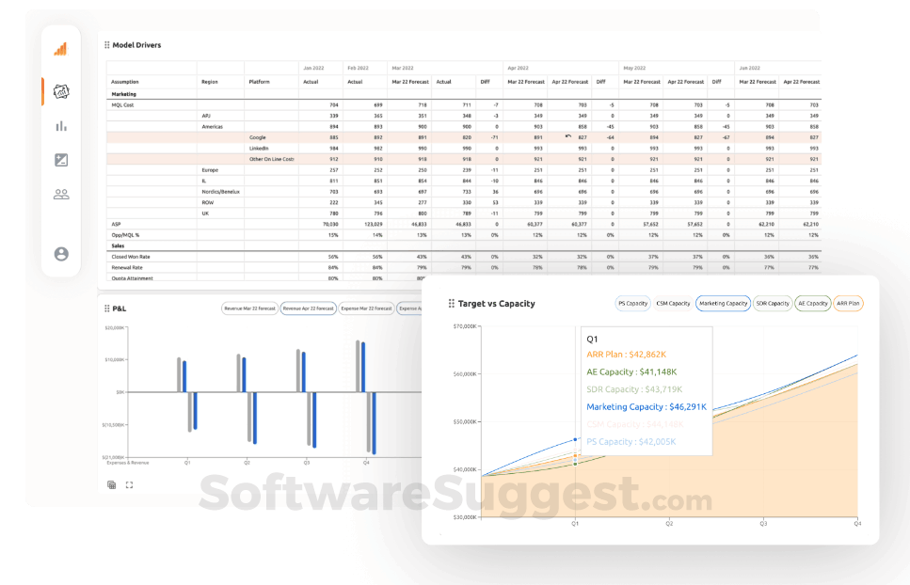
Task: Select the Revenue Apr 22 Forecast filter
Action: [x=308, y=308]
